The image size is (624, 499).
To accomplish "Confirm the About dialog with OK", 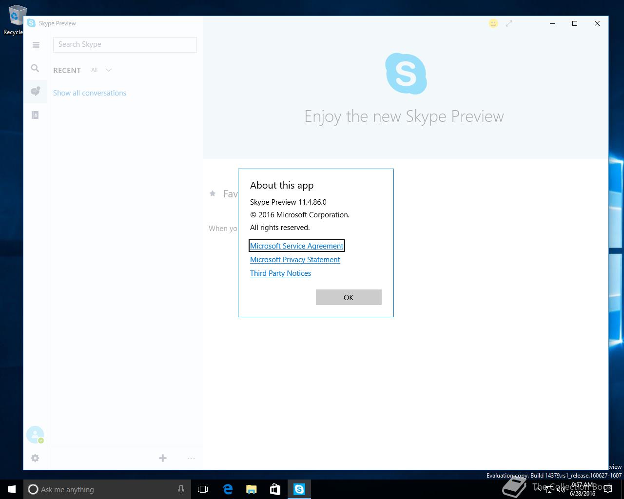I will [349, 297].
